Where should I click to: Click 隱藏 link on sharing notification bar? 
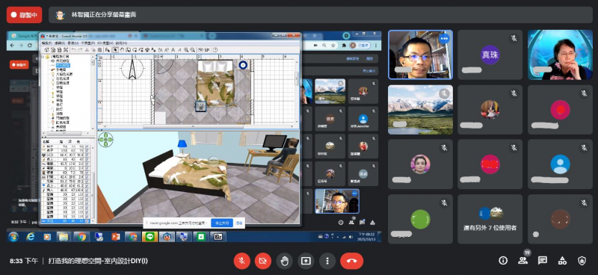pos(239,223)
